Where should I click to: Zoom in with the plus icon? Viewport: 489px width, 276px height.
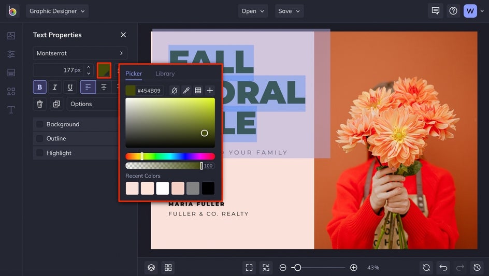[354, 268]
